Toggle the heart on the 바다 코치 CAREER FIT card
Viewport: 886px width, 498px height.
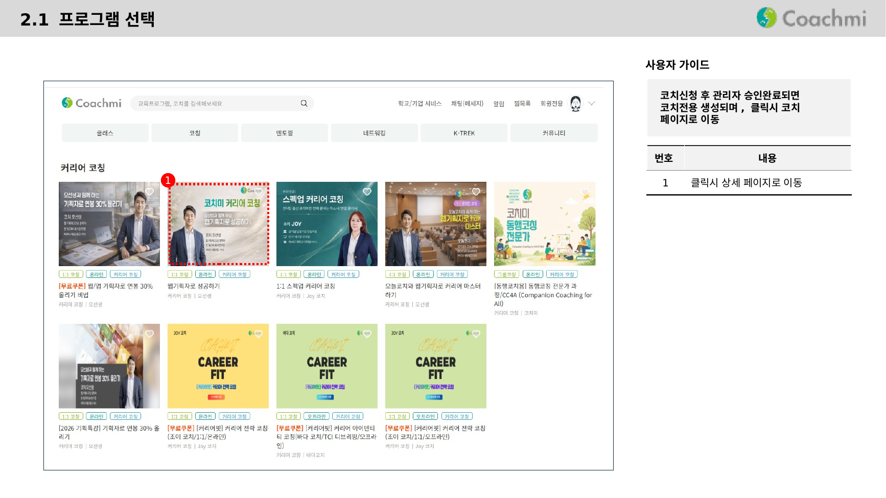coord(367,334)
